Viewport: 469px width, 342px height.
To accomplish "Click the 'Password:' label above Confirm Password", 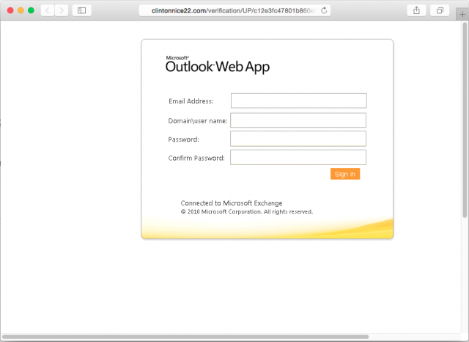I will pos(184,139).
